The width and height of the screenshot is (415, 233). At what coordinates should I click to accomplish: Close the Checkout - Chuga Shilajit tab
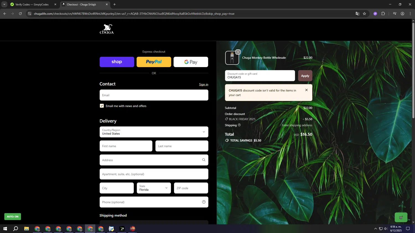[x=107, y=4]
